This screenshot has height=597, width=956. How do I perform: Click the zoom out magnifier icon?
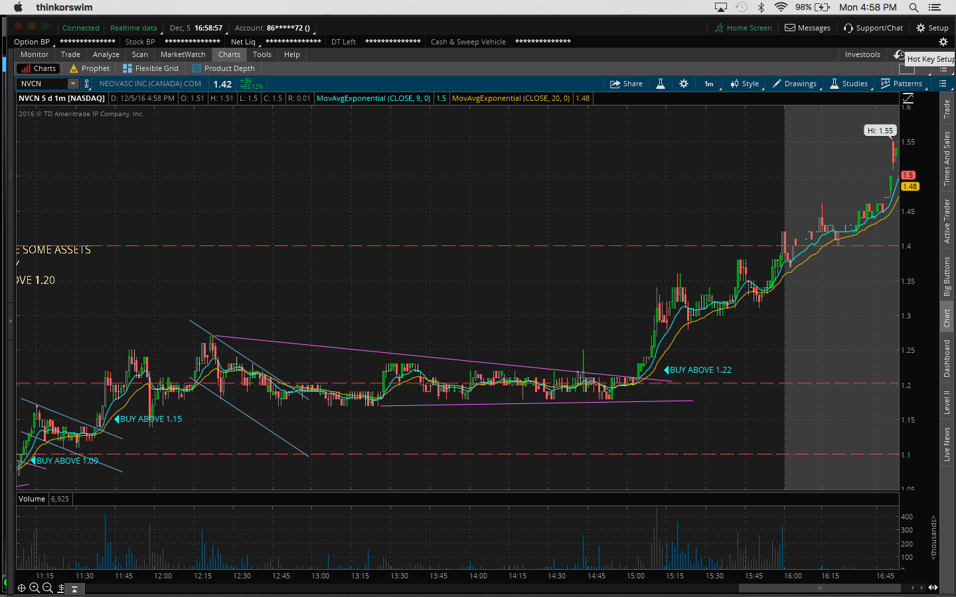(x=48, y=588)
